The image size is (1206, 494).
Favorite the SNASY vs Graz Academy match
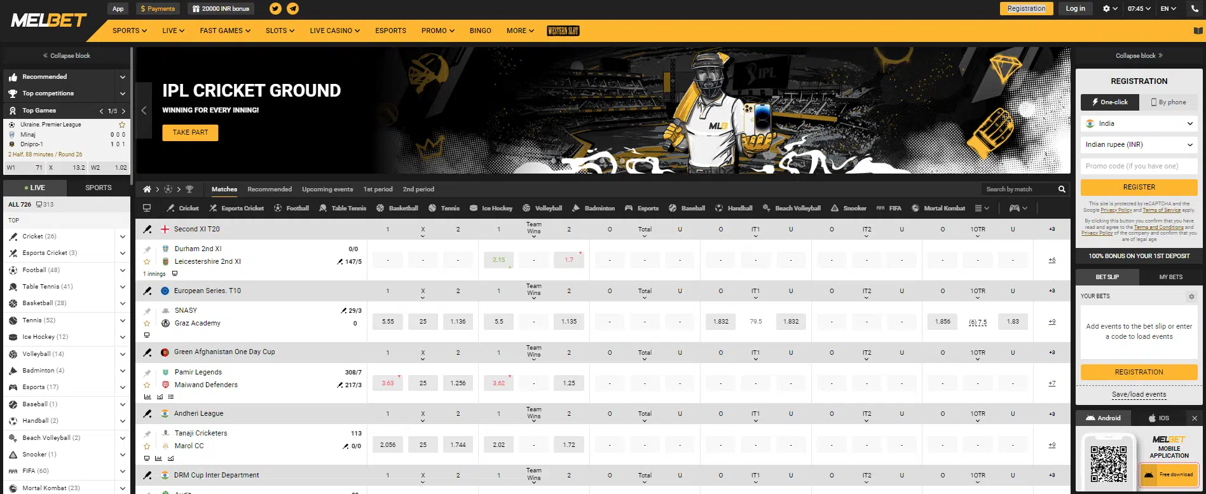click(x=147, y=323)
